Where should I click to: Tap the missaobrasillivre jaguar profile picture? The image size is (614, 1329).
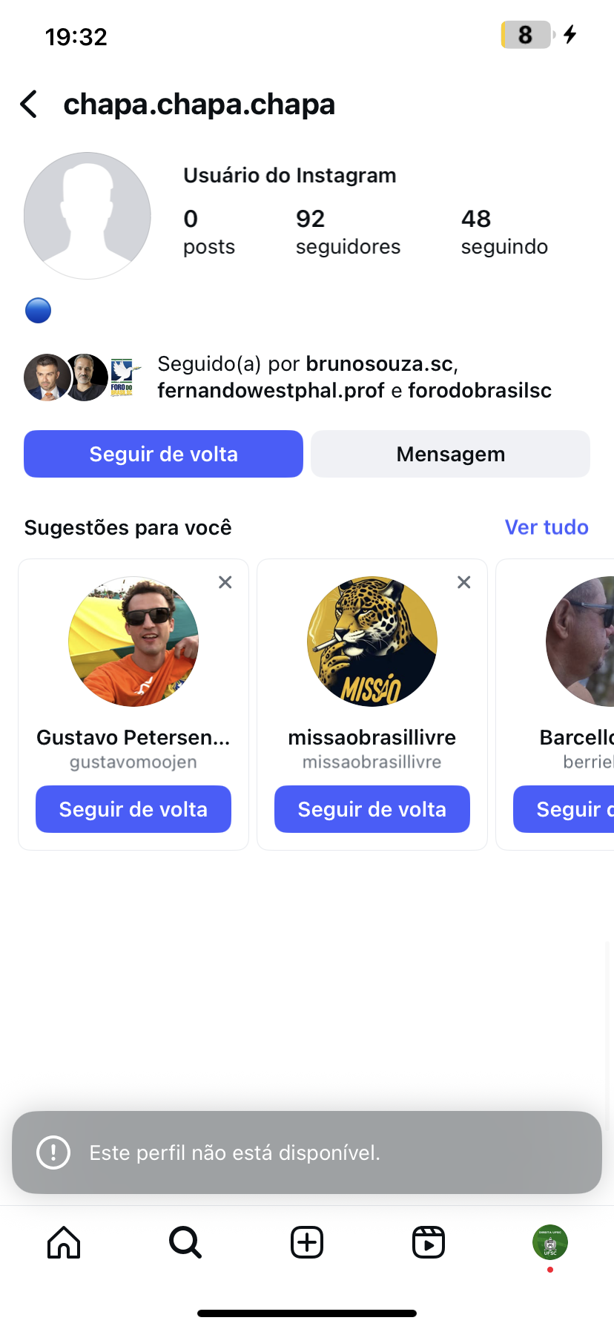[372, 642]
